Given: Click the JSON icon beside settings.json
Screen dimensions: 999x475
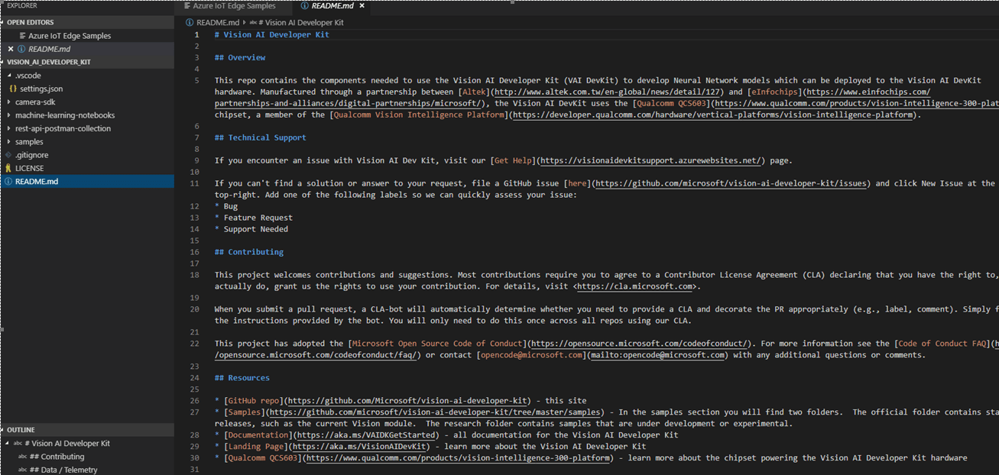Looking at the screenshot, I should (x=11, y=89).
